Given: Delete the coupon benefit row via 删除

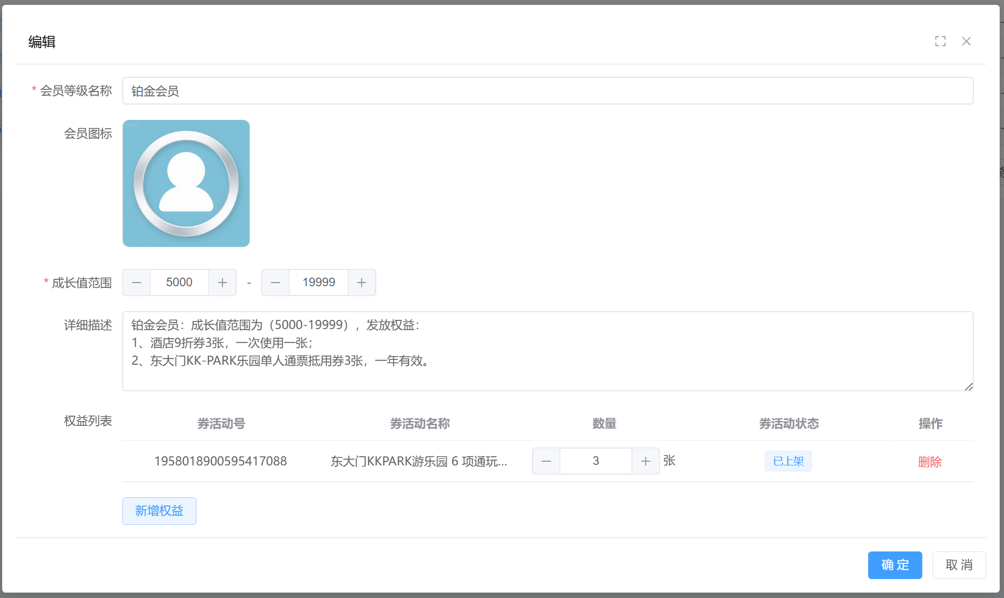Looking at the screenshot, I should (x=930, y=462).
